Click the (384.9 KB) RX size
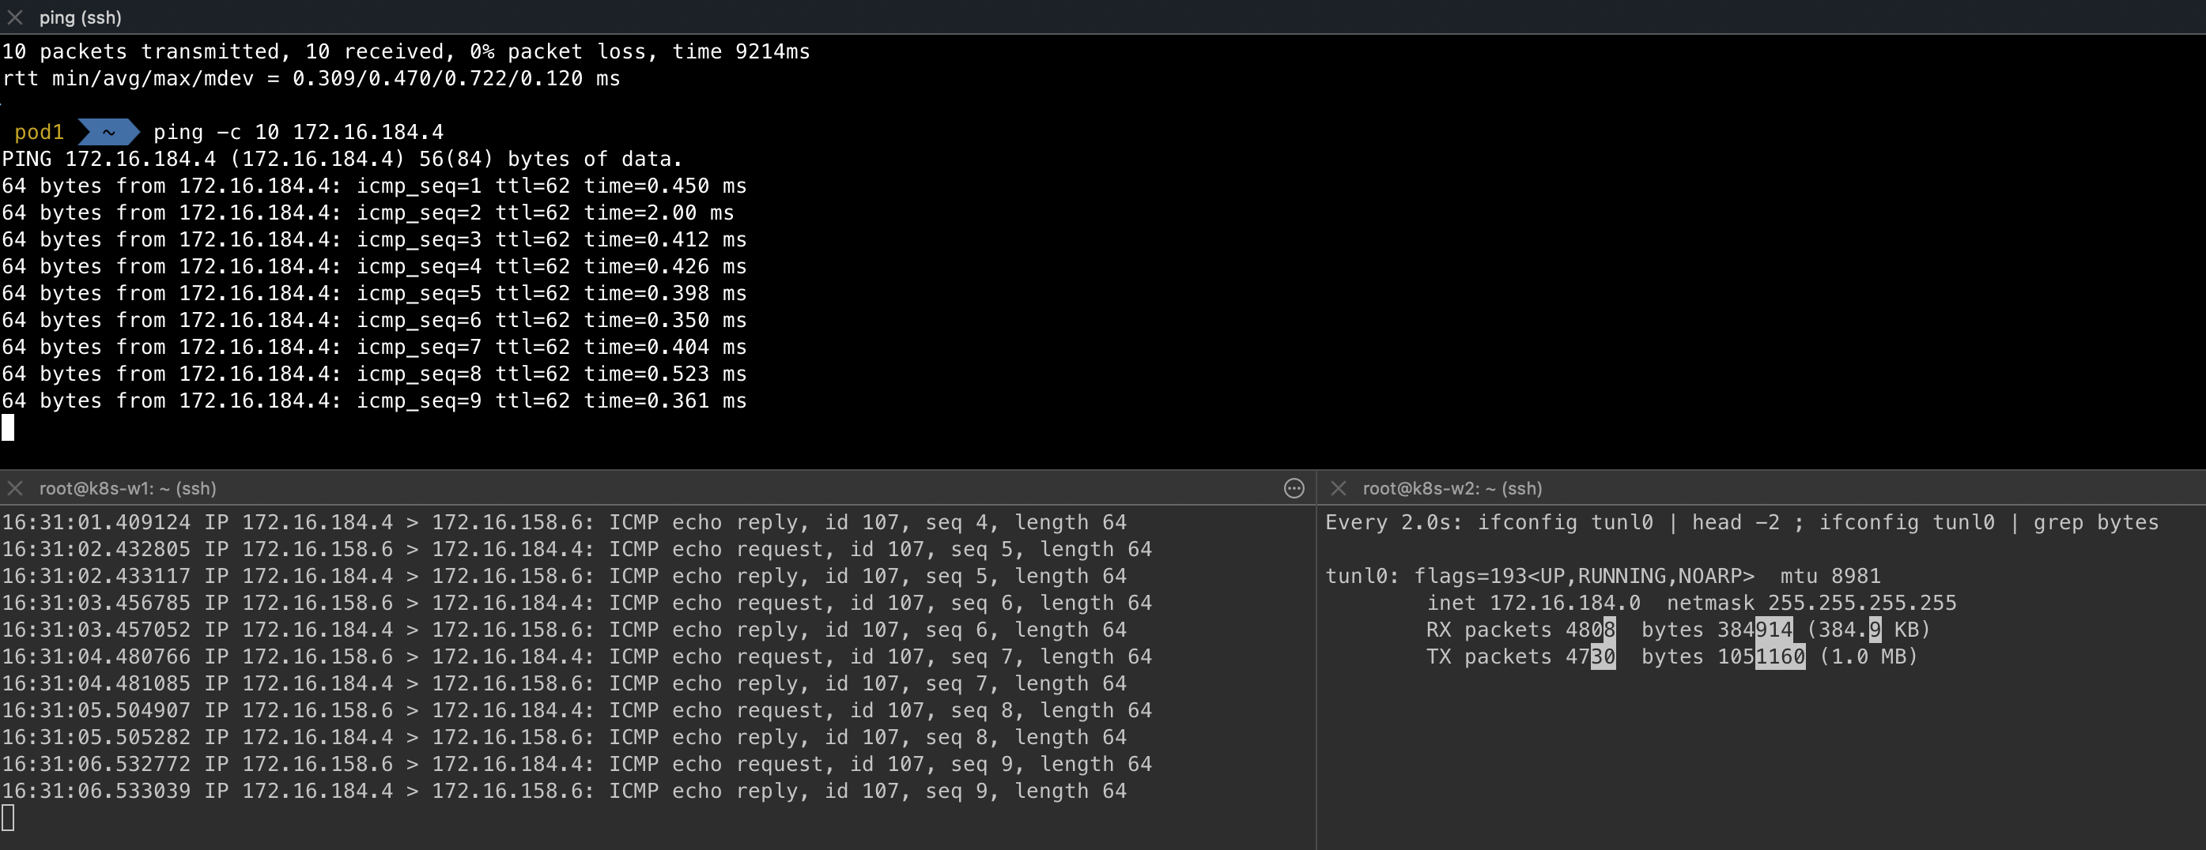The image size is (2206, 850). pos(1868,629)
